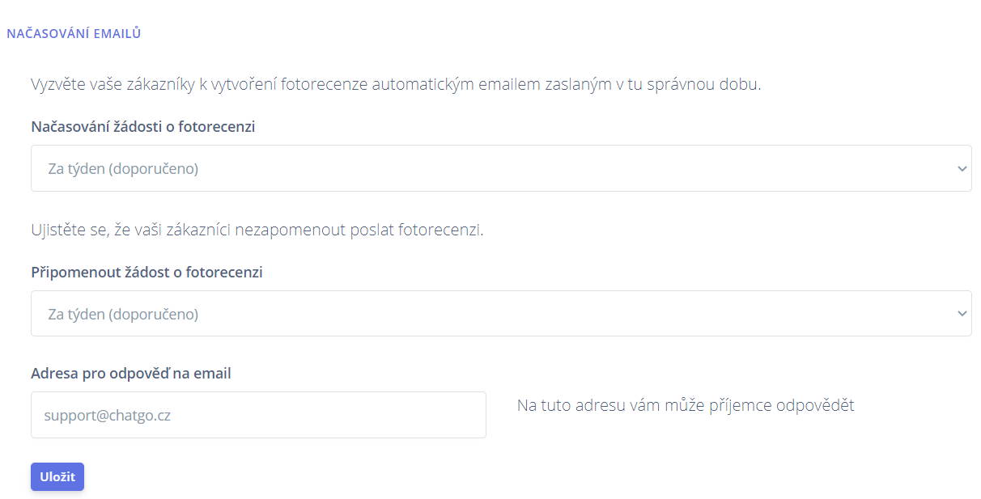The height and width of the screenshot is (499, 981).
Task: Click the intro sentence starting with Vyzvěte vaše zákazníky
Action: point(396,84)
